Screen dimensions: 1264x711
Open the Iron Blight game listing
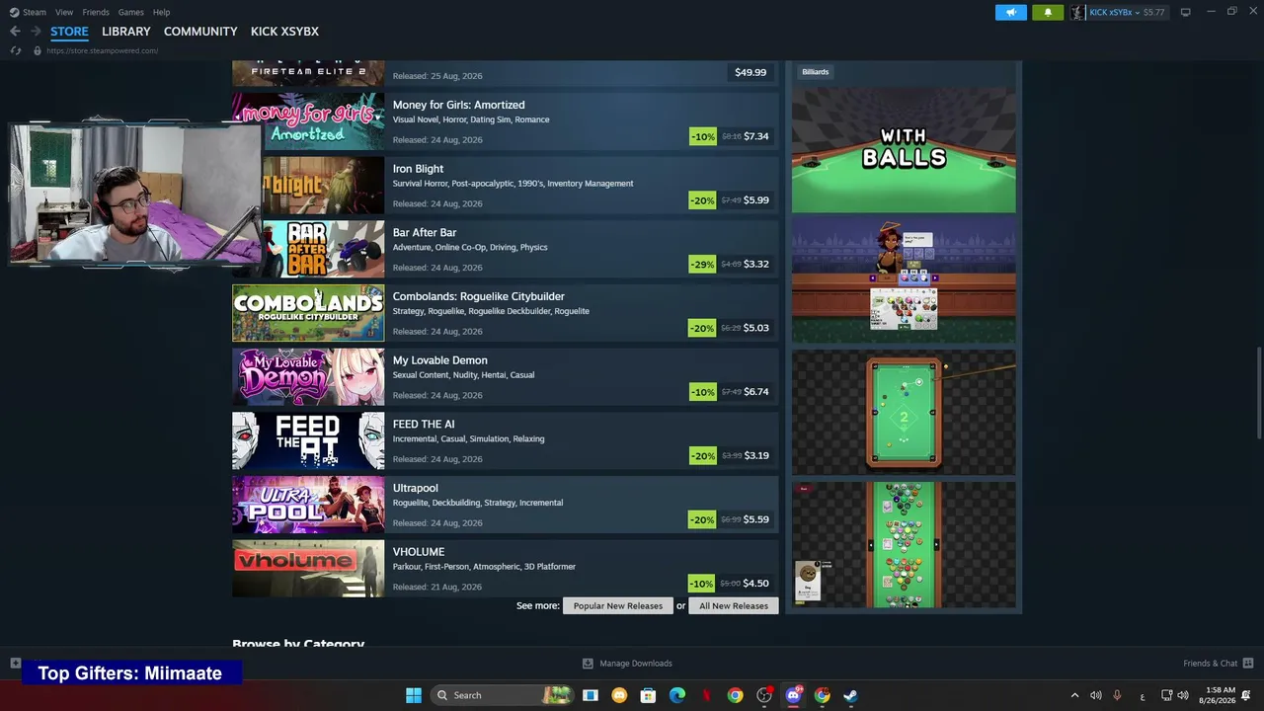(506, 186)
